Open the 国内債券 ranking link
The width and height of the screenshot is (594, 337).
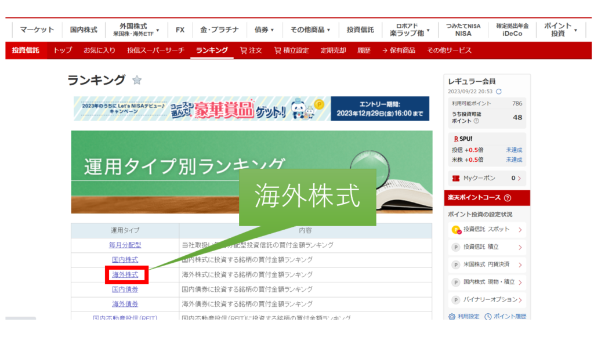click(125, 289)
